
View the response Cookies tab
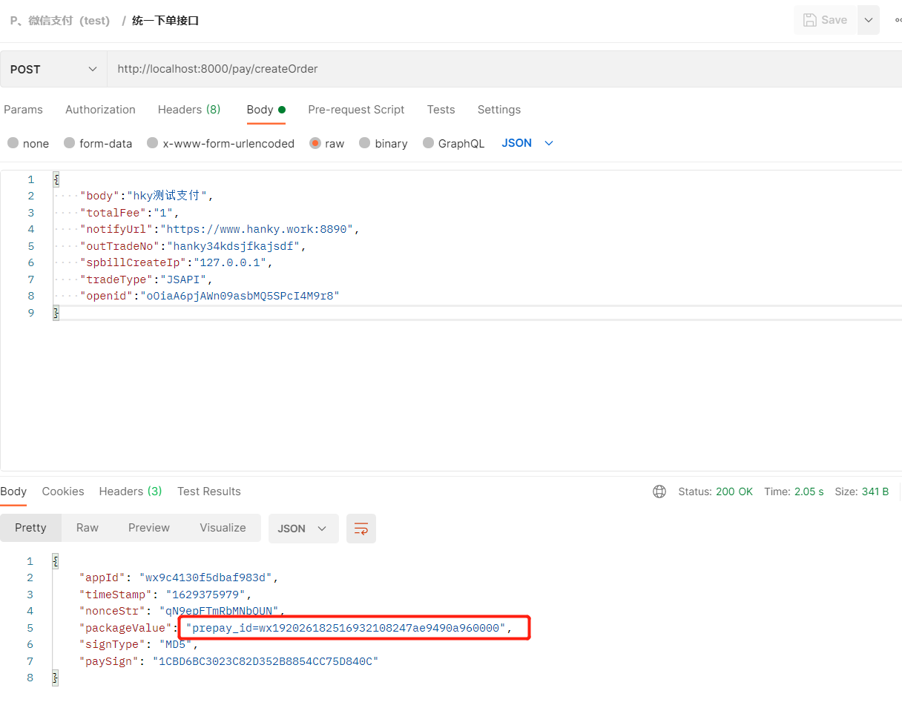tap(63, 491)
